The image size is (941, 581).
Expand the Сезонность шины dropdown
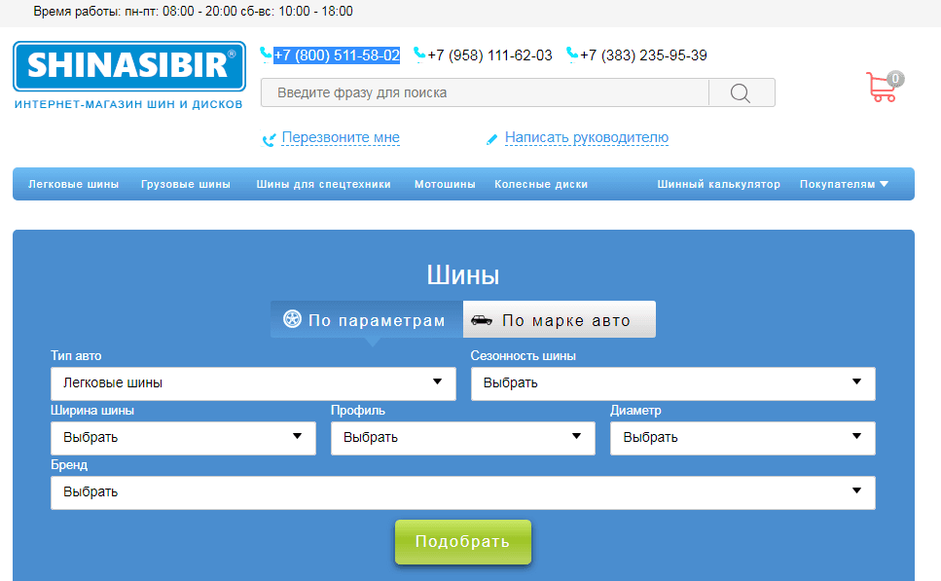click(x=672, y=383)
